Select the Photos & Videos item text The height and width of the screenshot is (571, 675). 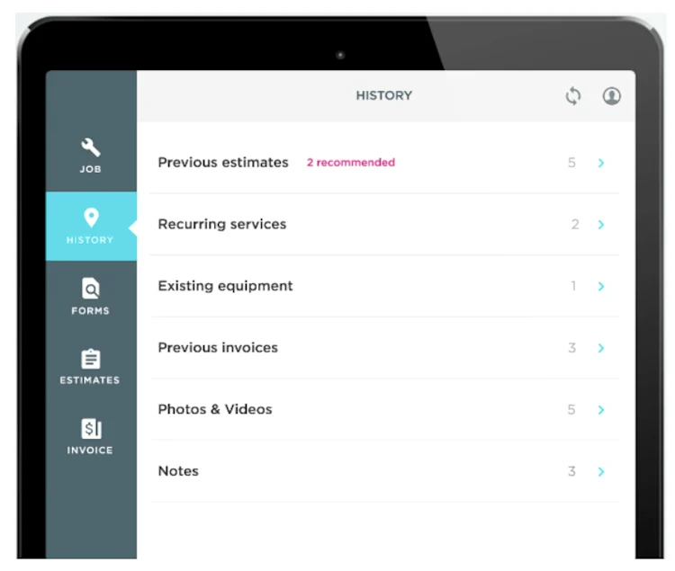pyautogui.click(x=215, y=409)
